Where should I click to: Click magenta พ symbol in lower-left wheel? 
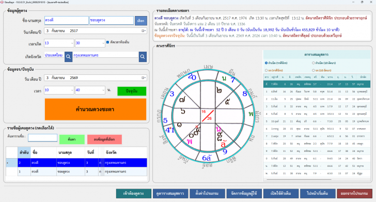(x=190, y=142)
